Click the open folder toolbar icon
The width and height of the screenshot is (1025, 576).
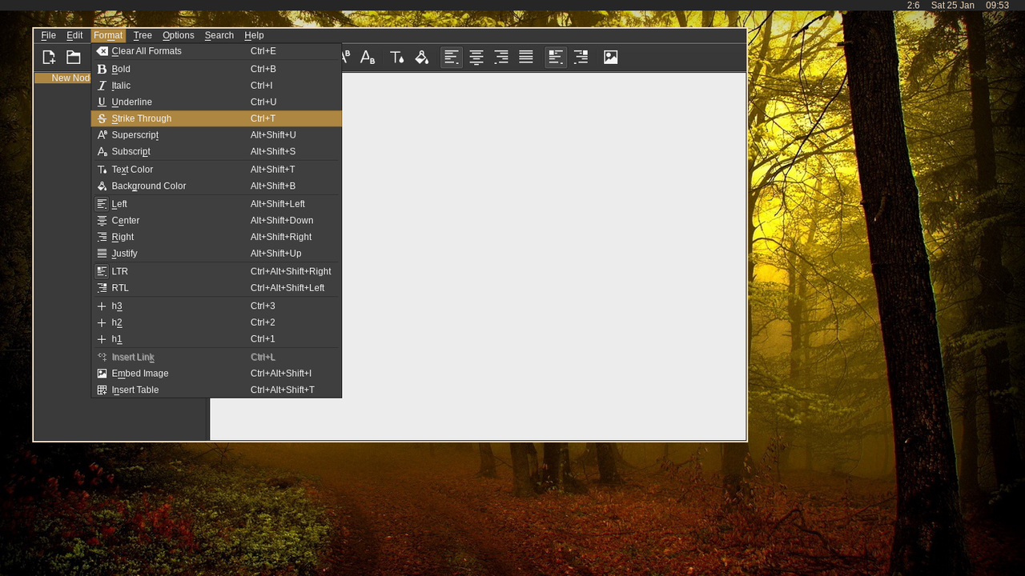coord(74,57)
